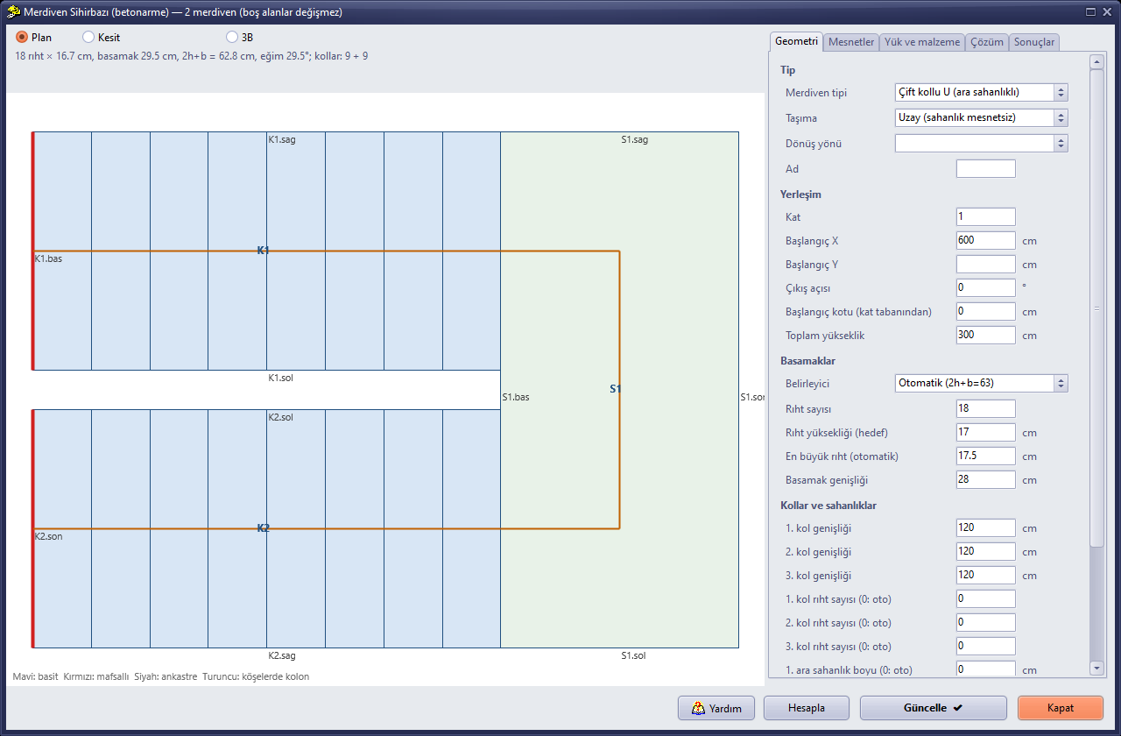Open the Dönüş yönü dropdown
Viewport: 1121px width, 736px height.
pos(981,143)
